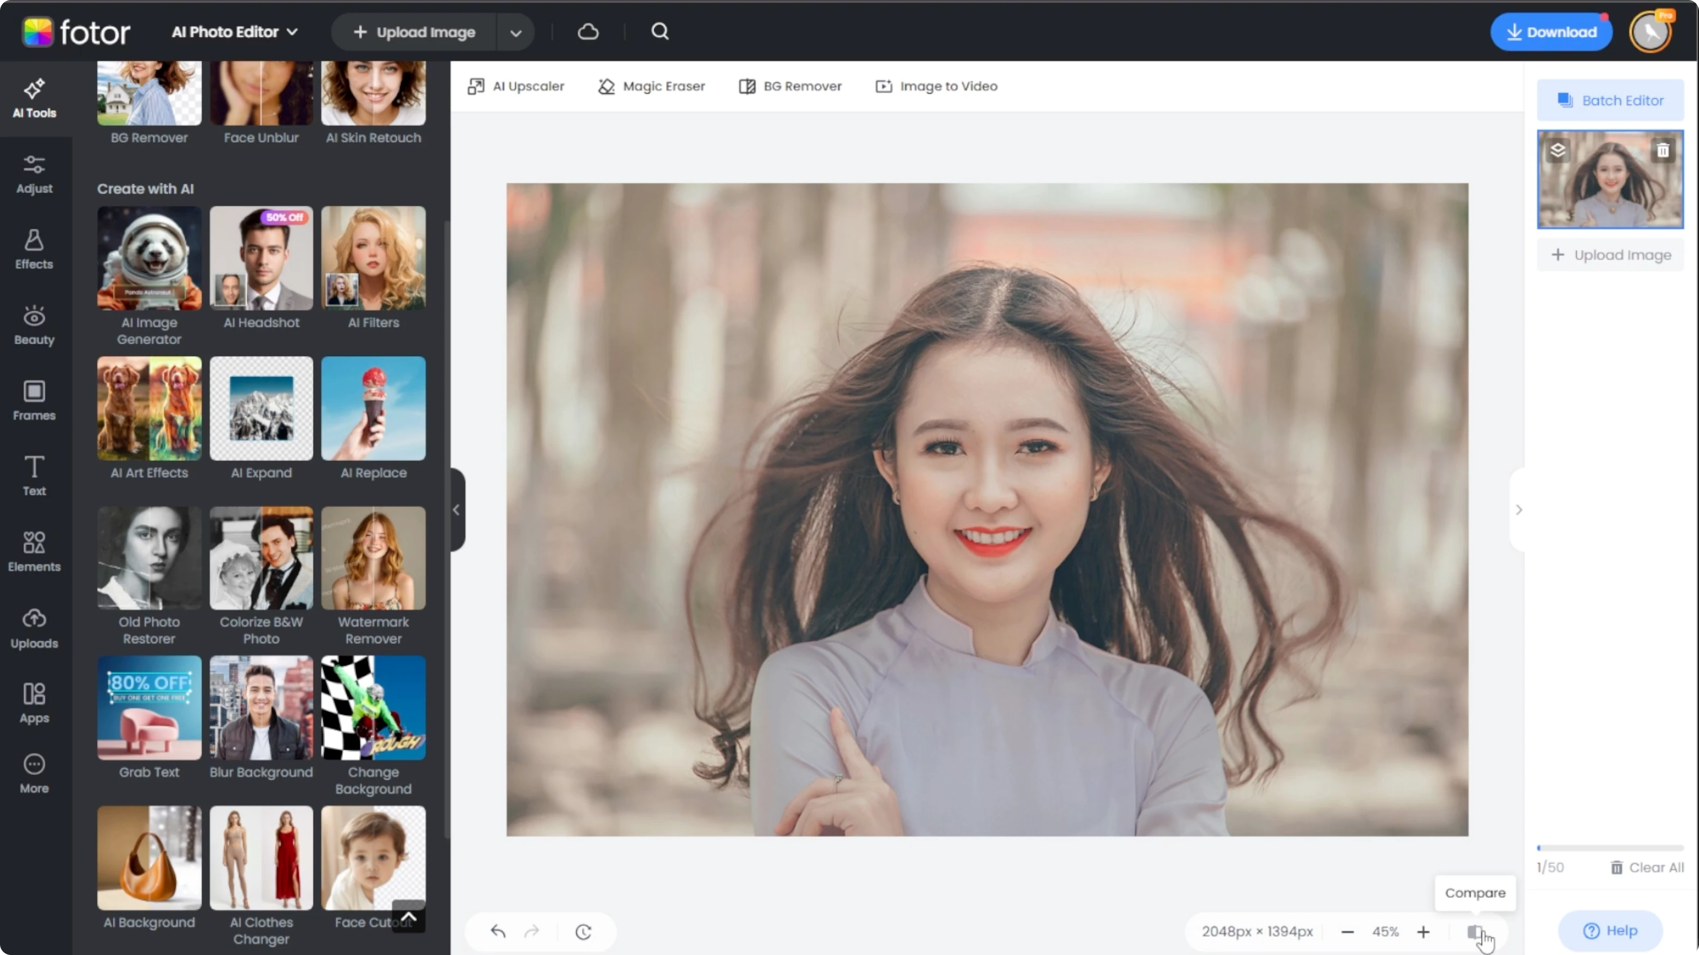Click Clear All
This screenshot has height=955, width=1699.
click(1647, 867)
